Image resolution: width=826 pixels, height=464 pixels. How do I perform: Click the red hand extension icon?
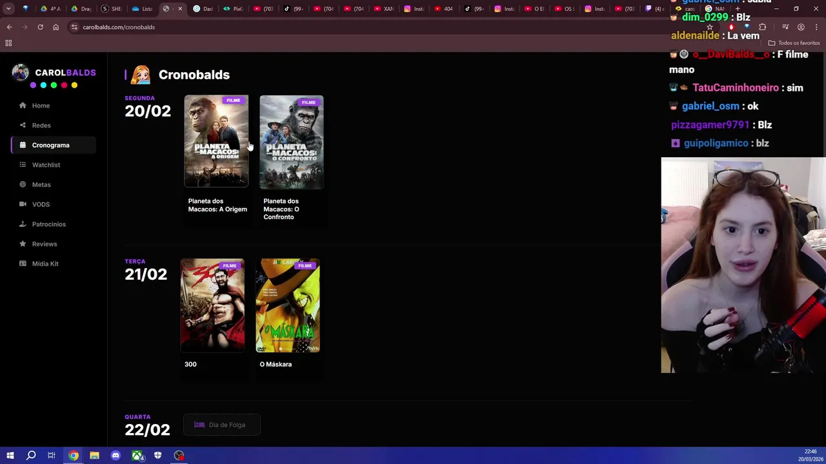[x=731, y=27]
